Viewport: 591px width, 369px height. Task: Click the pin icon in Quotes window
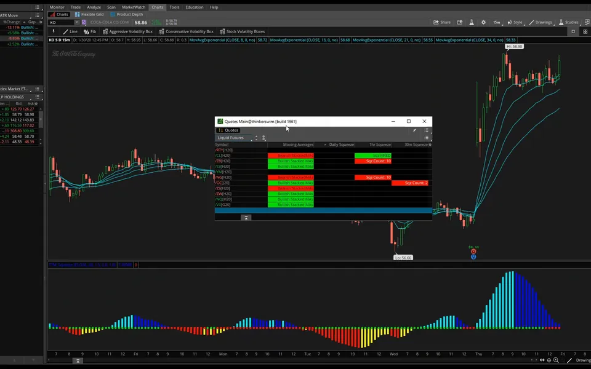click(x=414, y=130)
